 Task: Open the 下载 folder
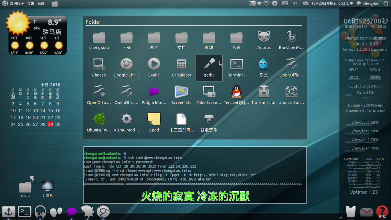(127, 41)
